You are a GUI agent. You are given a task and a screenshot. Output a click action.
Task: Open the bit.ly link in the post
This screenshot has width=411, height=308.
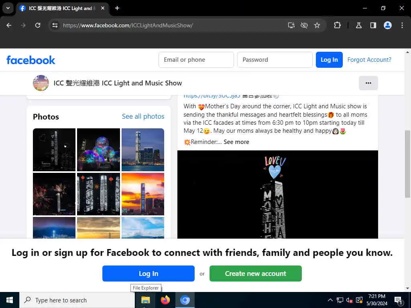pos(212,96)
